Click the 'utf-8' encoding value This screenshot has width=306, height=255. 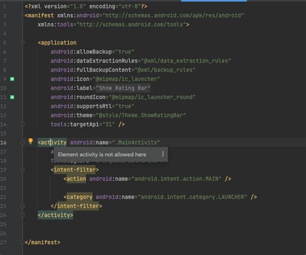(128, 6)
